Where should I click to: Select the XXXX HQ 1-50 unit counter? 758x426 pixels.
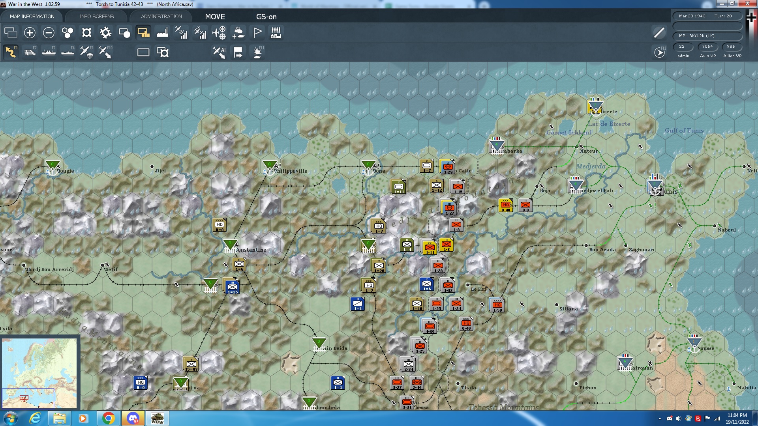[497, 305]
